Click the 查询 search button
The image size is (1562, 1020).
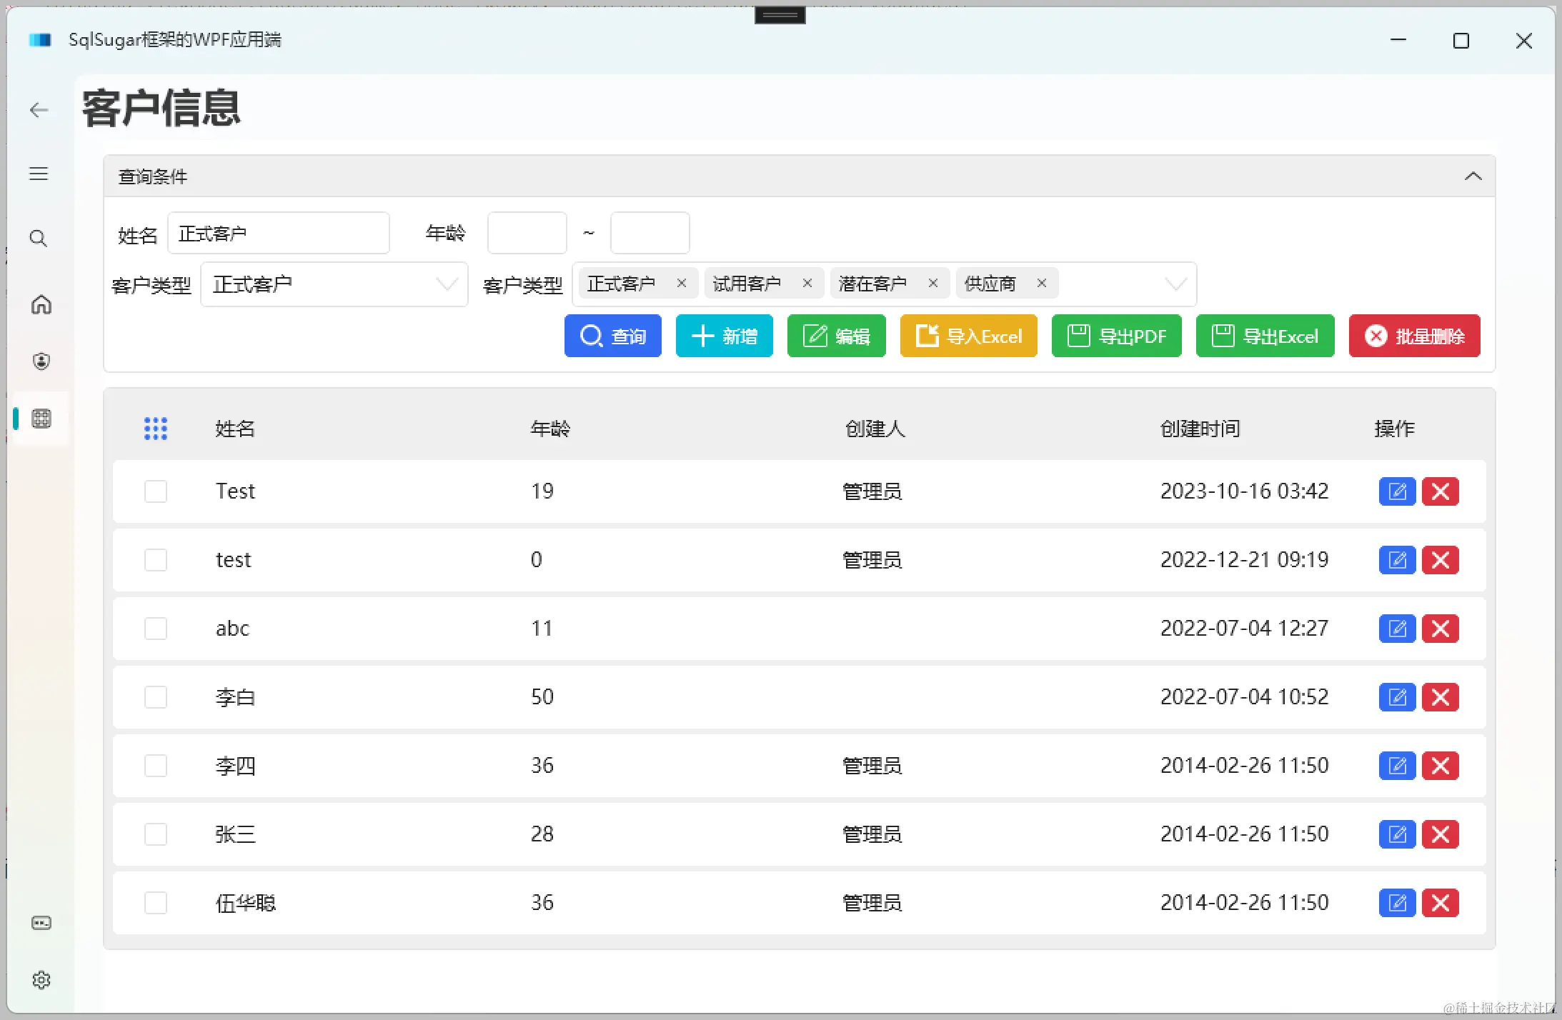pyautogui.click(x=613, y=336)
